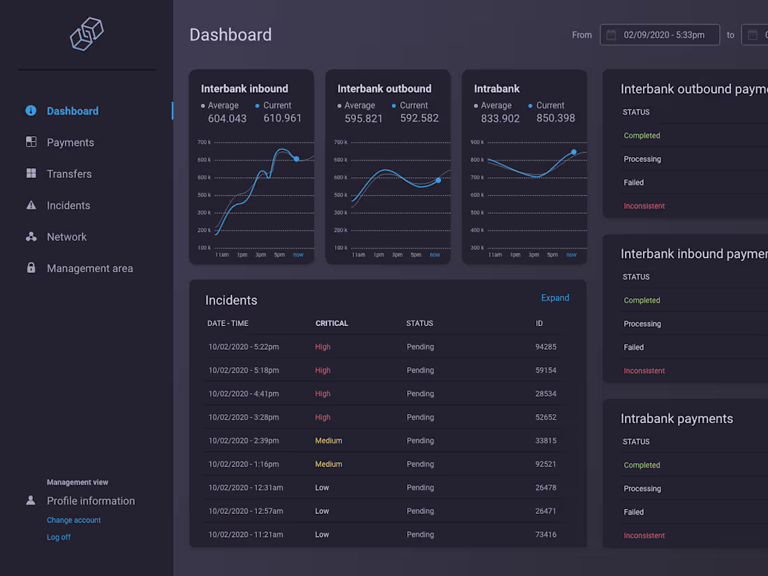Click the Payments grid icon
Viewport: 768px width, 576px height.
coord(31,142)
